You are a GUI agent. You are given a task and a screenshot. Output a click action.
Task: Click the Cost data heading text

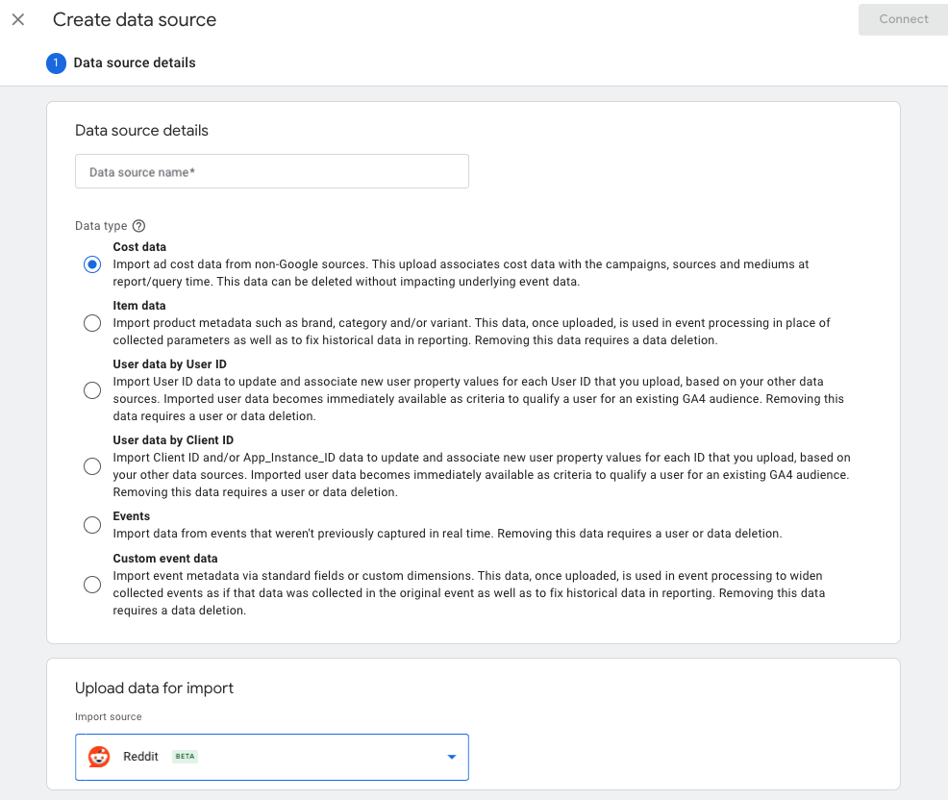click(x=139, y=247)
